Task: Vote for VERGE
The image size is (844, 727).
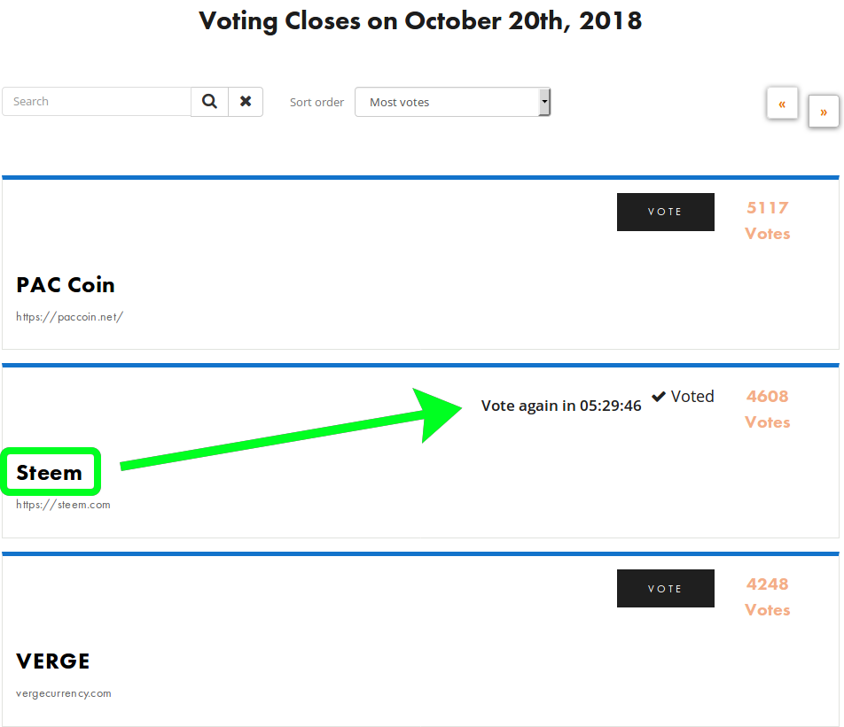Action: tap(665, 588)
